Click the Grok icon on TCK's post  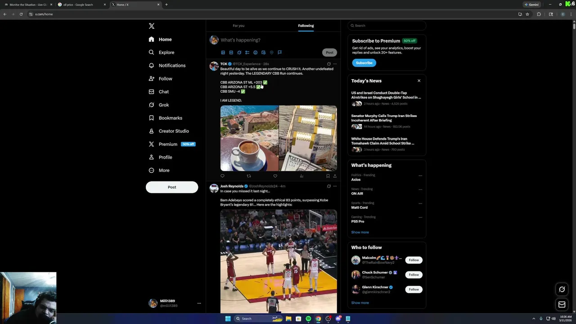(x=328, y=64)
